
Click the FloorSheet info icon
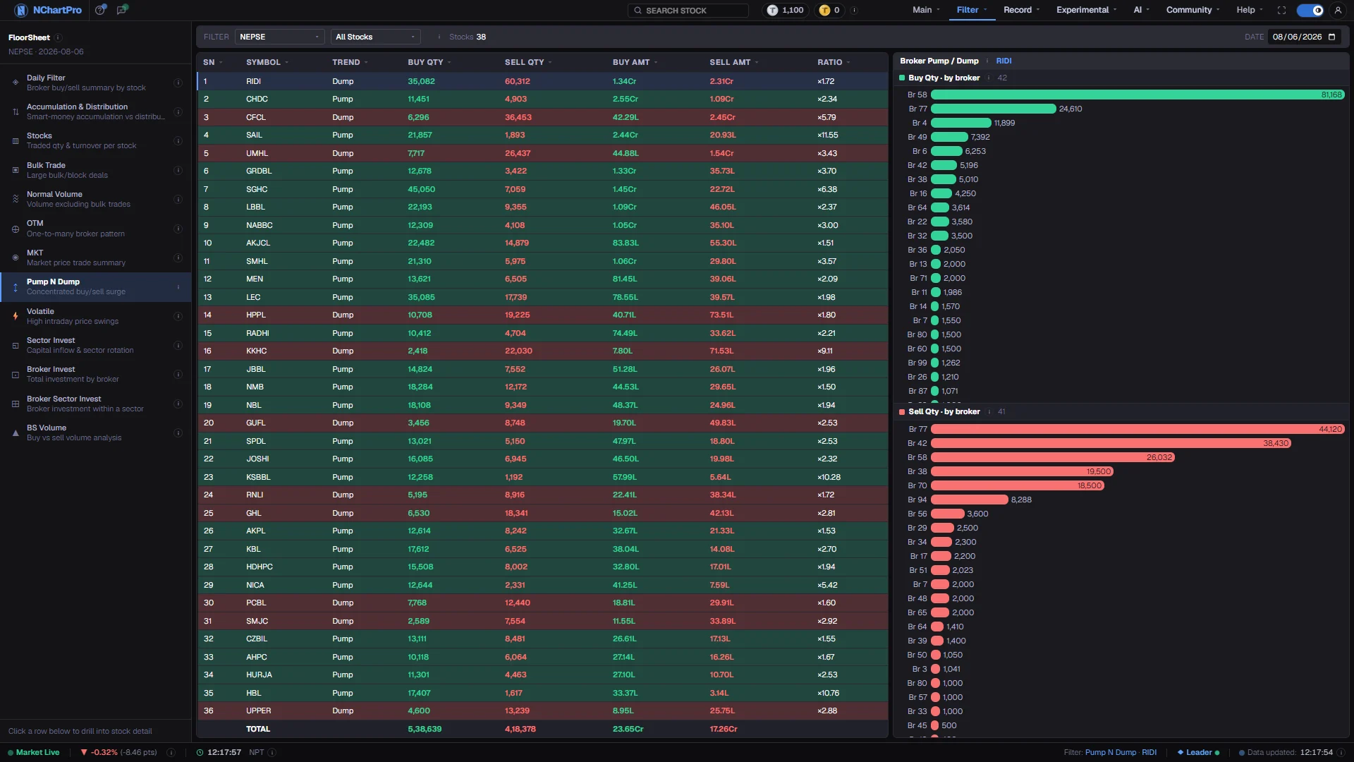pyautogui.click(x=59, y=37)
